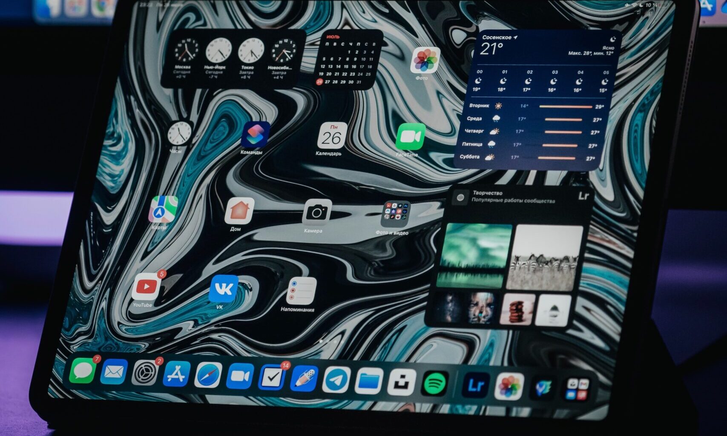
Task: Tap date 31 in the calendar widget
Action: click(359, 82)
